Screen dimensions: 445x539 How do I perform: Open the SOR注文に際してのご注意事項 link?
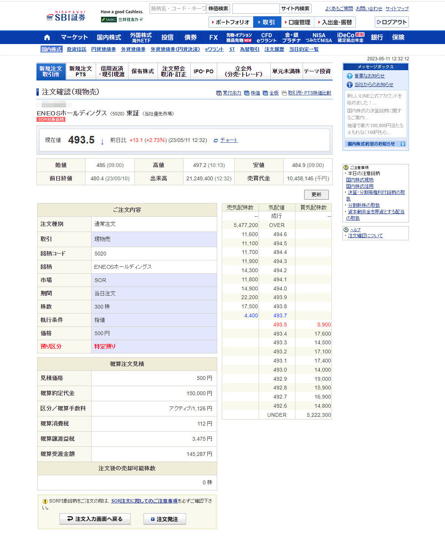coord(144,501)
